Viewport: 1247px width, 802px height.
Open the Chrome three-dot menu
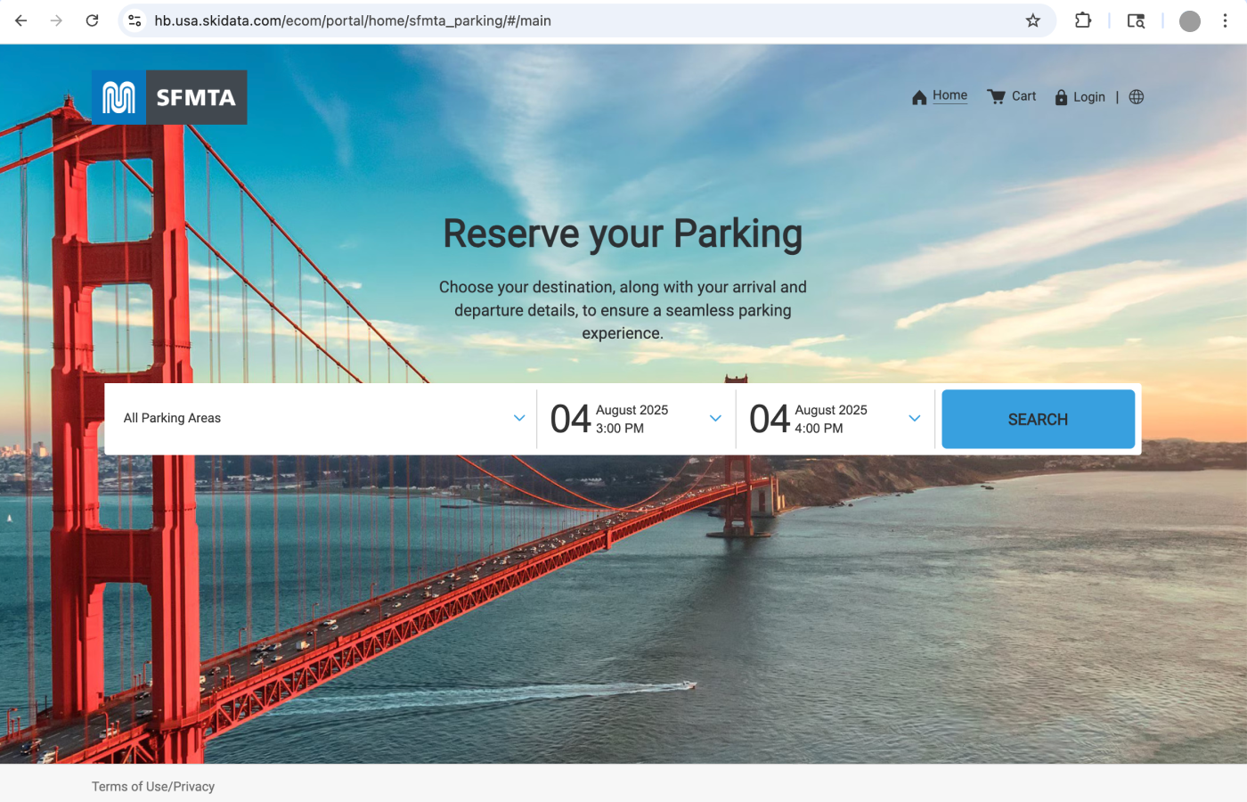coord(1225,20)
